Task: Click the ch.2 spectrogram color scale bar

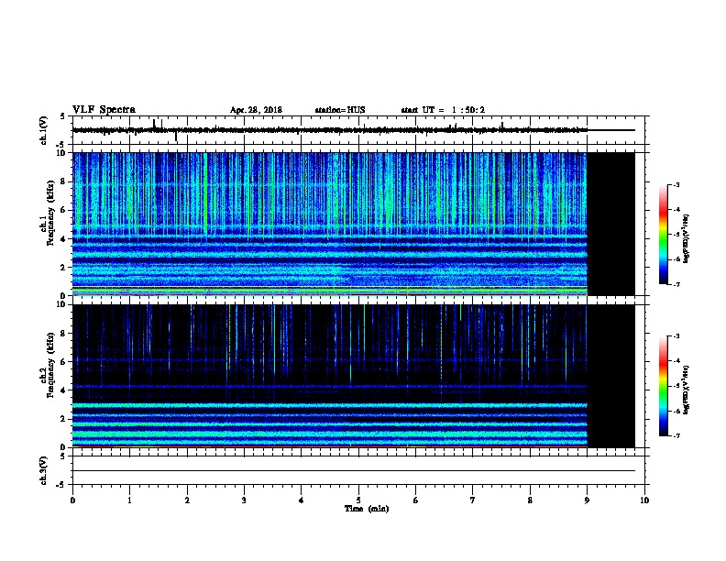Action: click(663, 386)
